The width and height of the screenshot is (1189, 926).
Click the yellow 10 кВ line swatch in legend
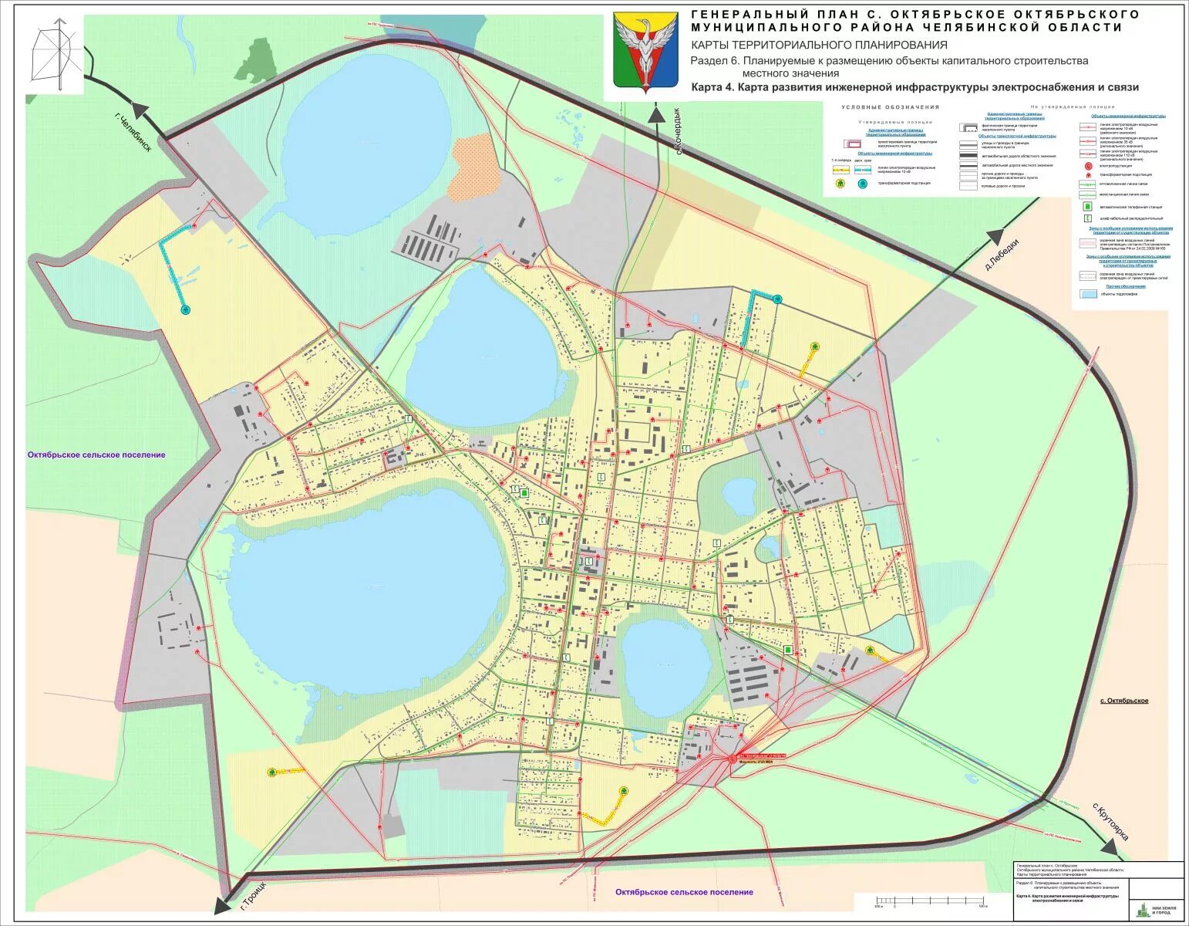pos(841,170)
